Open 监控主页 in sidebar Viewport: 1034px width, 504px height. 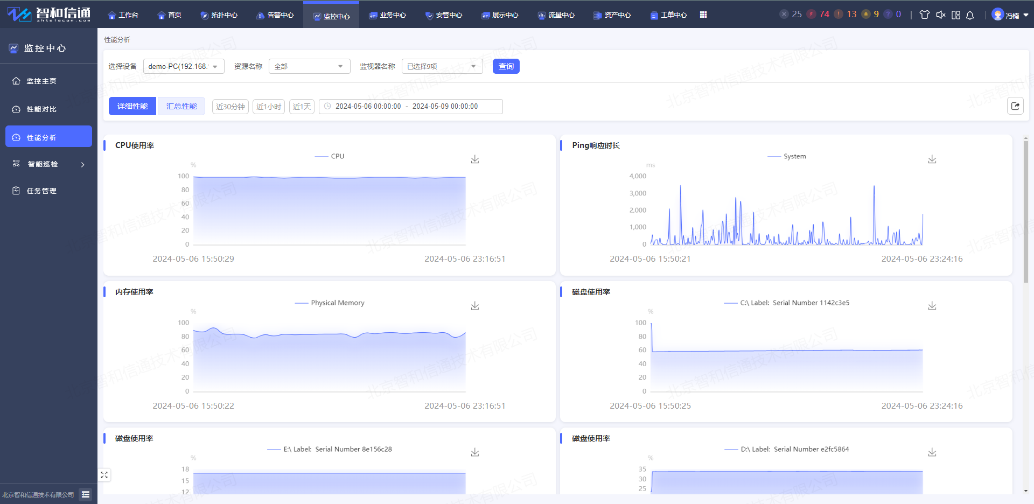(48, 81)
